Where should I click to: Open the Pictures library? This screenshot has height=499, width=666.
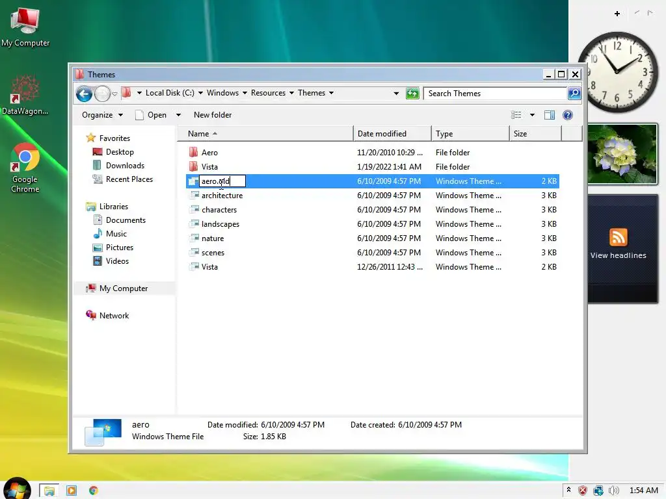click(x=113, y=248)
